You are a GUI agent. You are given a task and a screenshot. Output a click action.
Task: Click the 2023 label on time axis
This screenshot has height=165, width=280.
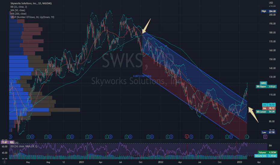click(239, 162)
